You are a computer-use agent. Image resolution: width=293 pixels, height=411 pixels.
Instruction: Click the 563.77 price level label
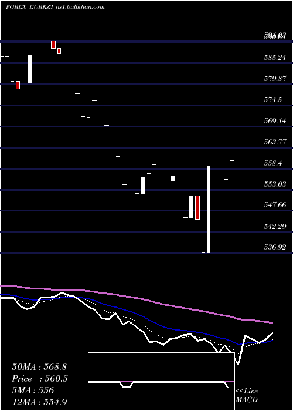(x=275, y=142)
